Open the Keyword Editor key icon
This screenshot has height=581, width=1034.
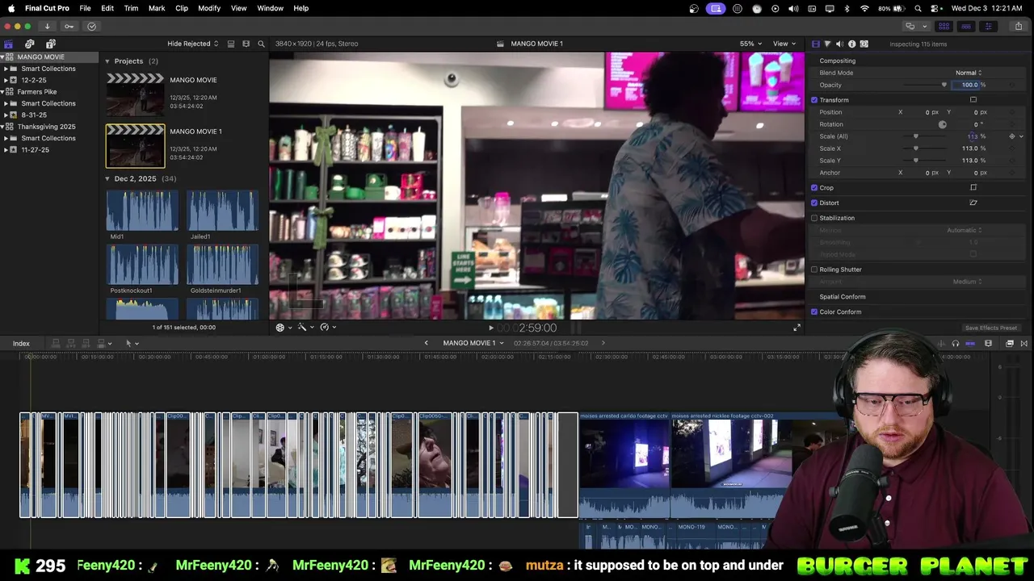pyautogui.click(x=69, y=26)
